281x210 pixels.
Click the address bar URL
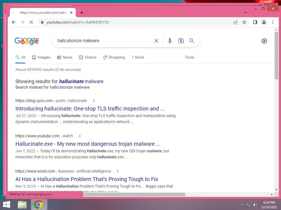click(x=78, y=22)
